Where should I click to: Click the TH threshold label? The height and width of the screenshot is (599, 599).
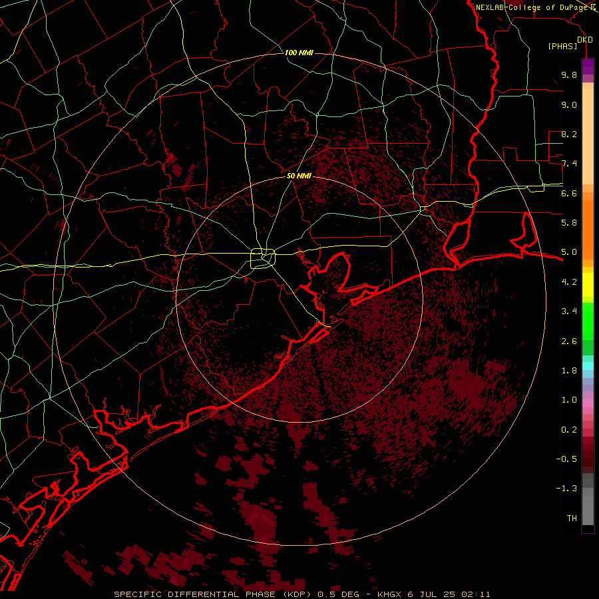572,518
